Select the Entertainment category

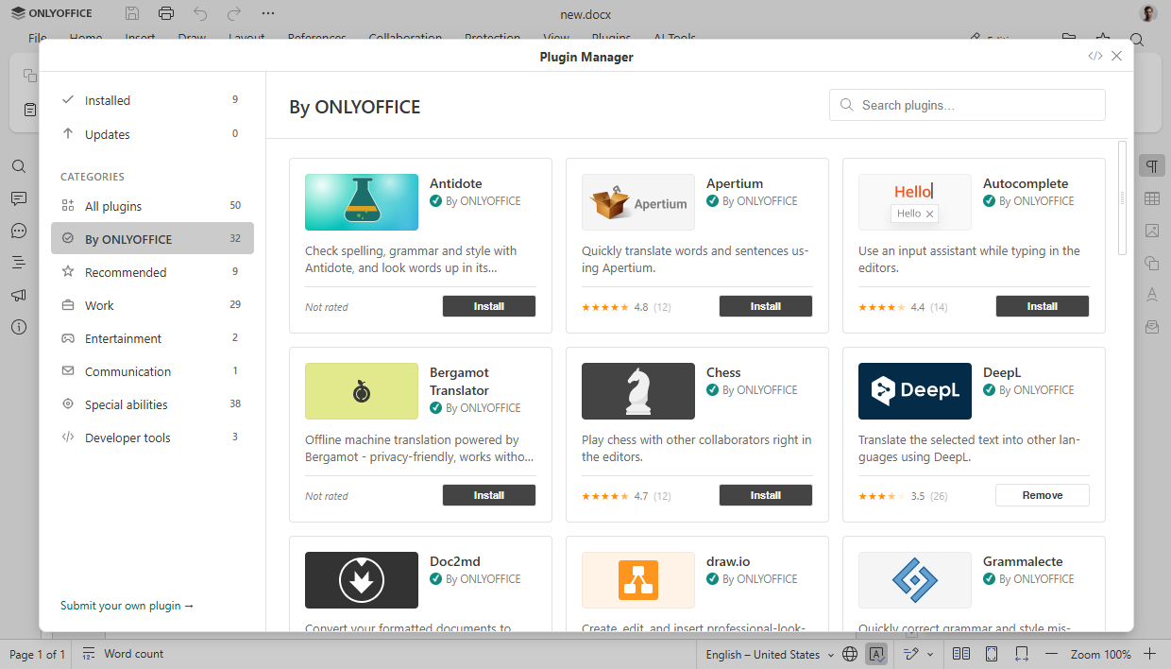(152, 338)
